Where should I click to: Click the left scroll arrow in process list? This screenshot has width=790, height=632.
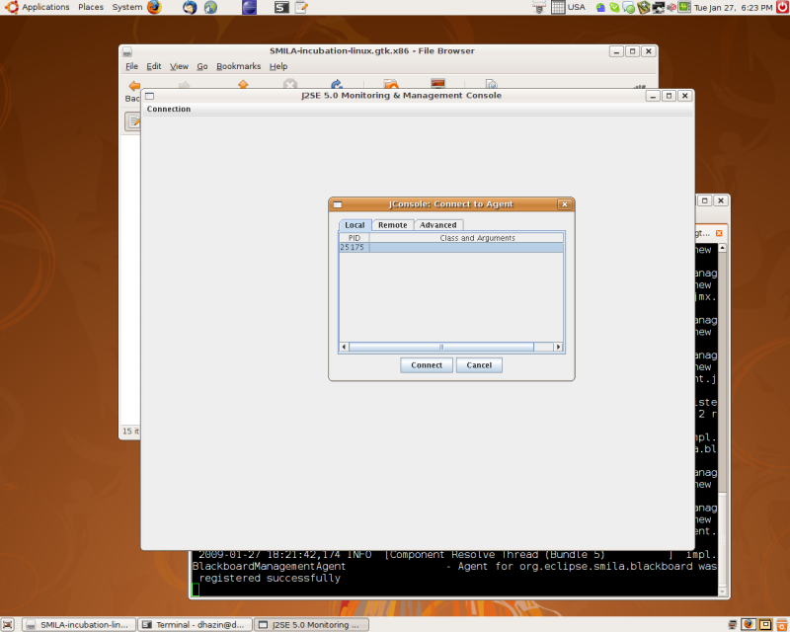coord(344,347)
